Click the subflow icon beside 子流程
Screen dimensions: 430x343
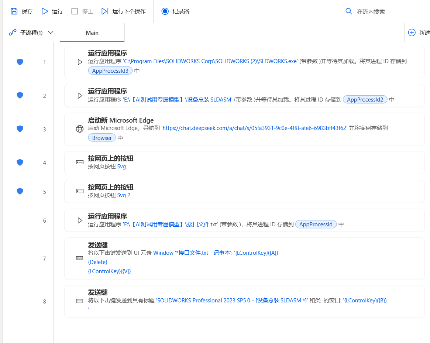click(x=13, y=32)
